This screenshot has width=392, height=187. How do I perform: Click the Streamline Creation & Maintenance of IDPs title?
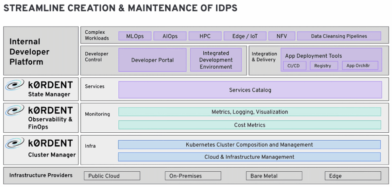coord(120,8)
